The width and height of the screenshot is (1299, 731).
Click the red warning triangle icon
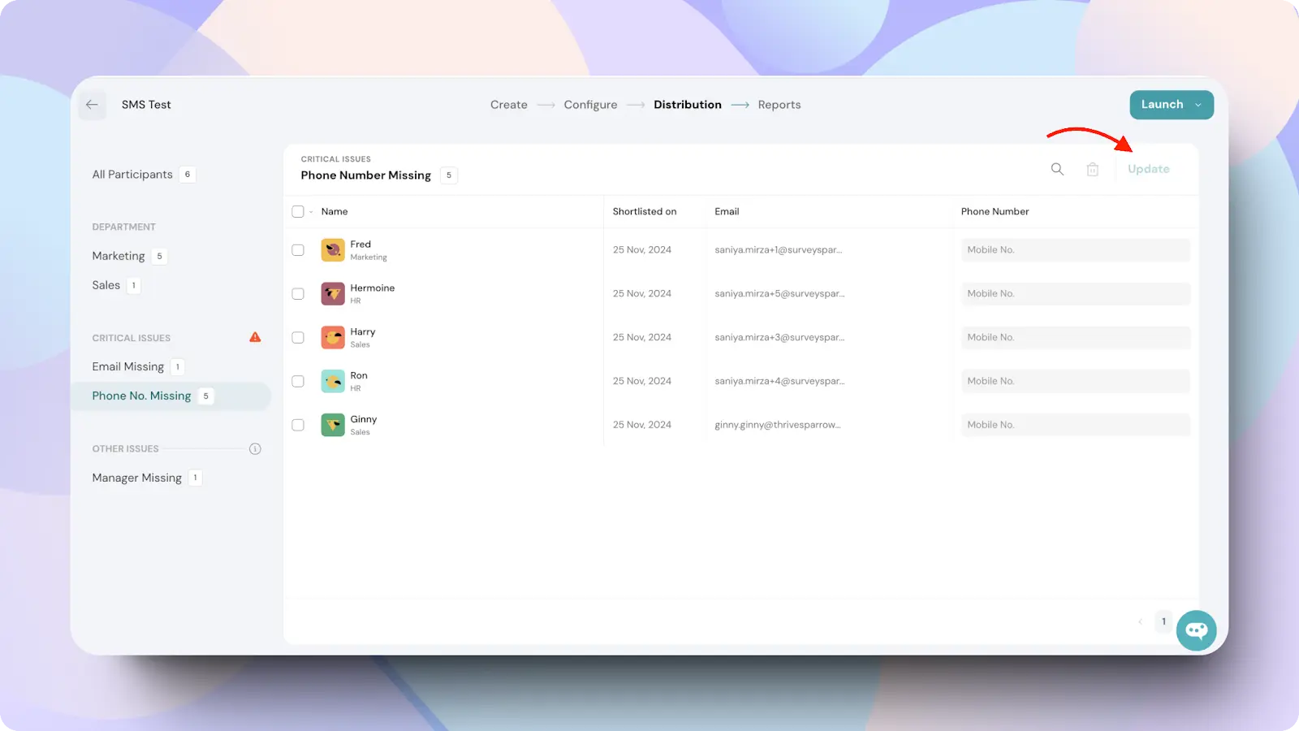tap(255, 337)
